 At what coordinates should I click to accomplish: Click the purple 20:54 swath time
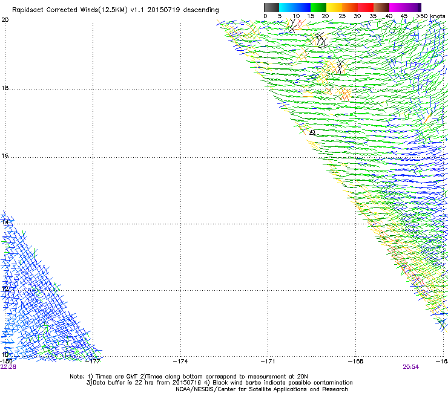tap(411, 367)
